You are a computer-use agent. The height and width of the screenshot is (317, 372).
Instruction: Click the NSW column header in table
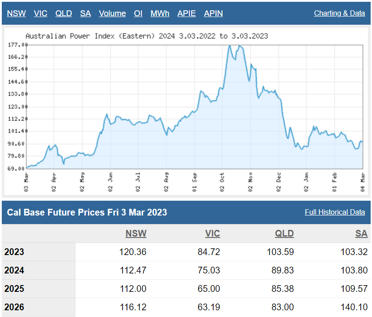point(136,233)
